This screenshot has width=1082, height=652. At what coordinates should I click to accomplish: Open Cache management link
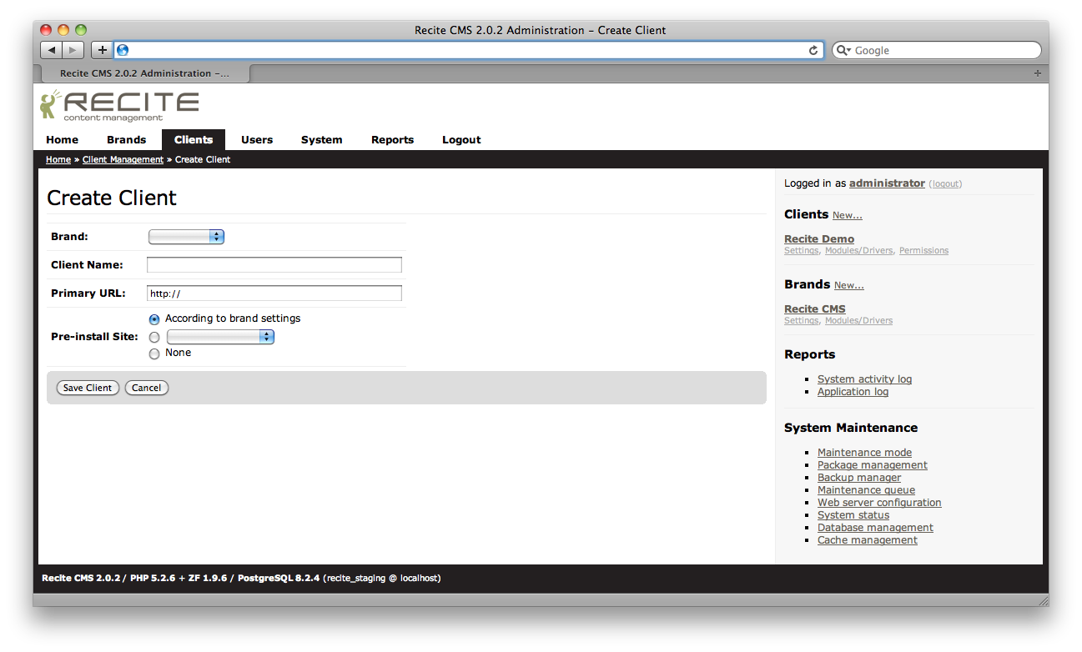[x=868, y=540]
